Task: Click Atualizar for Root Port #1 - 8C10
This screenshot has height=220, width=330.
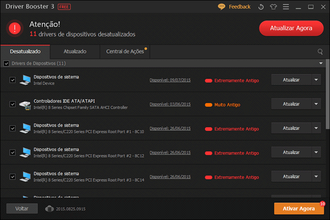Action: [x=291, y=128]
